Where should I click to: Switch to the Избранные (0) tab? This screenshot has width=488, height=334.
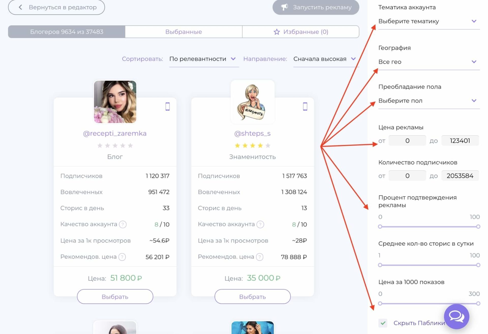(301, 32)
